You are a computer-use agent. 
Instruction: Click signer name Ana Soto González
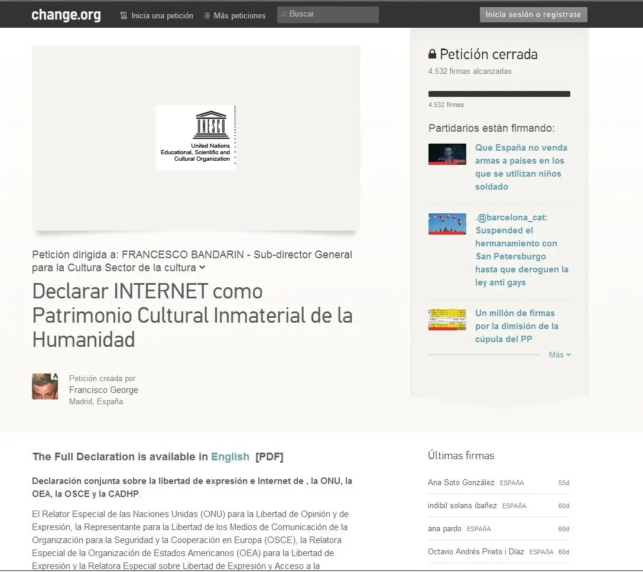pos(461,483)
